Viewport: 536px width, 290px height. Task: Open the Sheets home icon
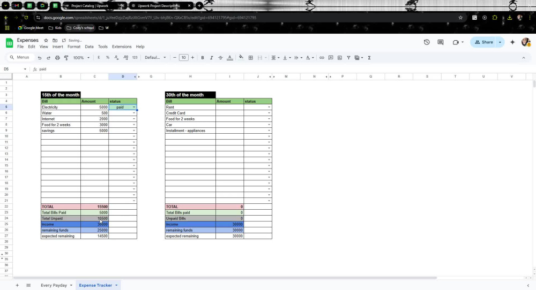pyautogui.click(x=9, y=43)
